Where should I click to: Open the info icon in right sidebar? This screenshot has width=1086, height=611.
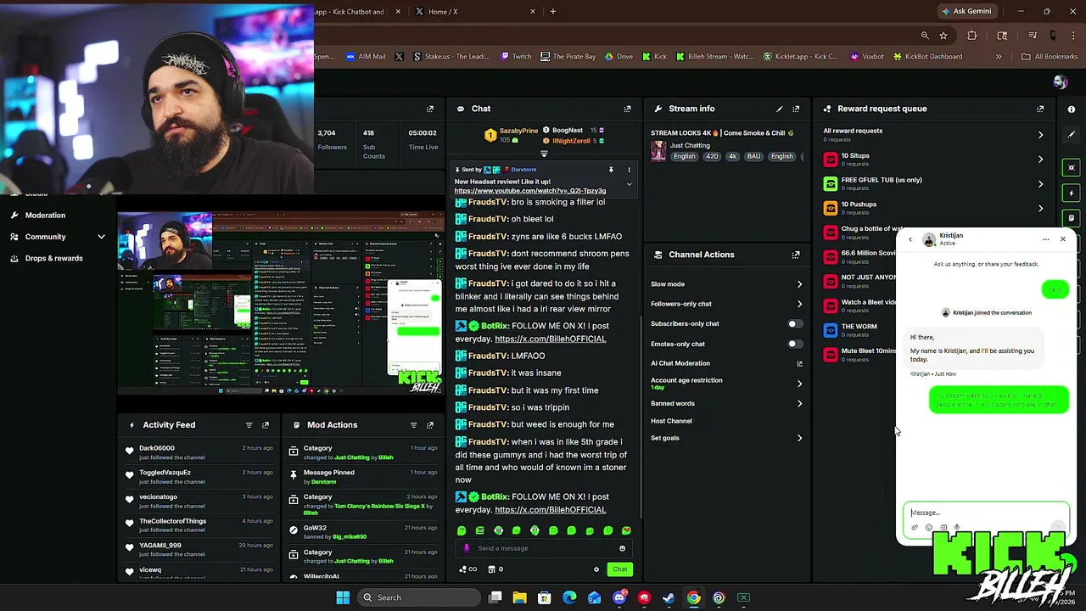[1072, 109]
